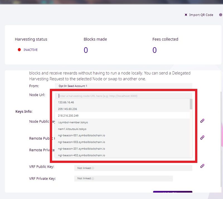Focus the Node Url input field
Viewport: 223px width, 199px height.
point(123,96)
